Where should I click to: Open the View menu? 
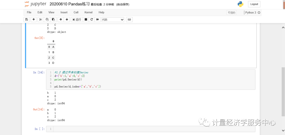coord(51,12)
